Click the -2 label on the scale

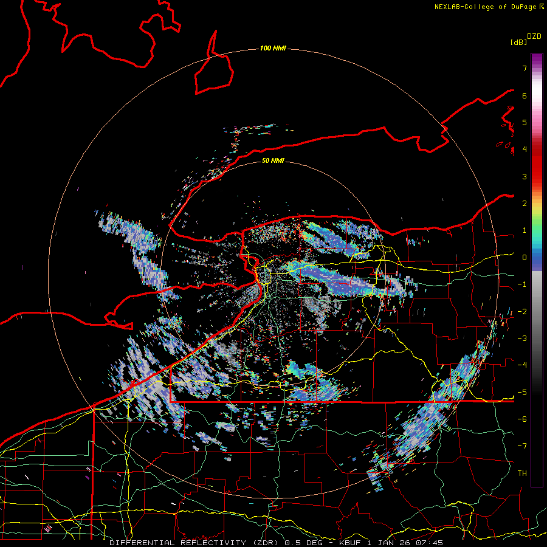click(x=522, y=311)
